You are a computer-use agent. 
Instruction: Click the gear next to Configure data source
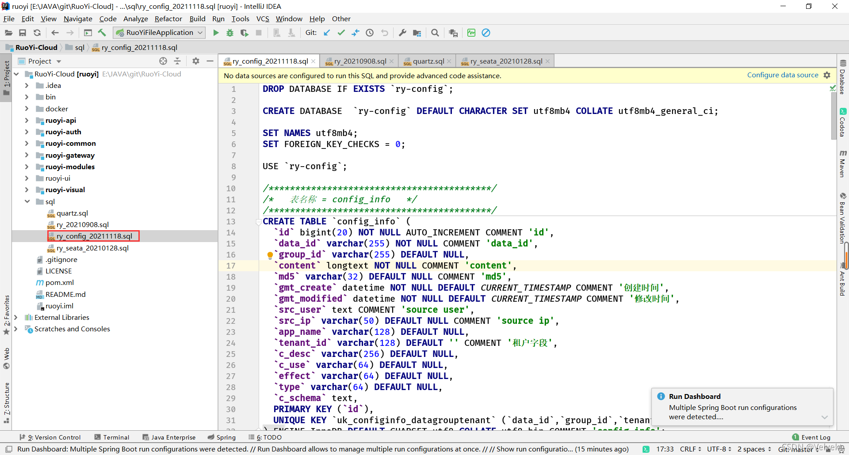click(x=827, y=75)
